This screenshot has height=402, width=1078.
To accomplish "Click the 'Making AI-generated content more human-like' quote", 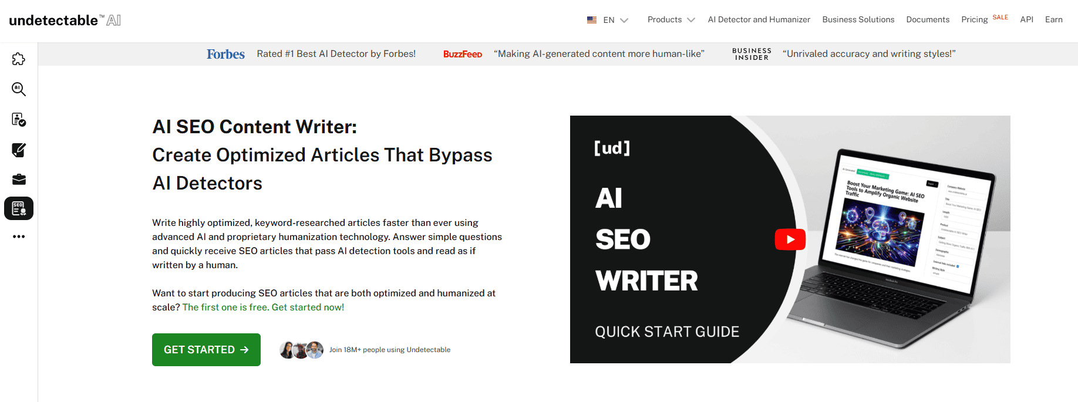I will click(x=599, y=54).
